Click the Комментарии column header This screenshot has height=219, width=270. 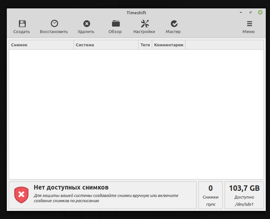pyautogui.click(x=169, y=45)
